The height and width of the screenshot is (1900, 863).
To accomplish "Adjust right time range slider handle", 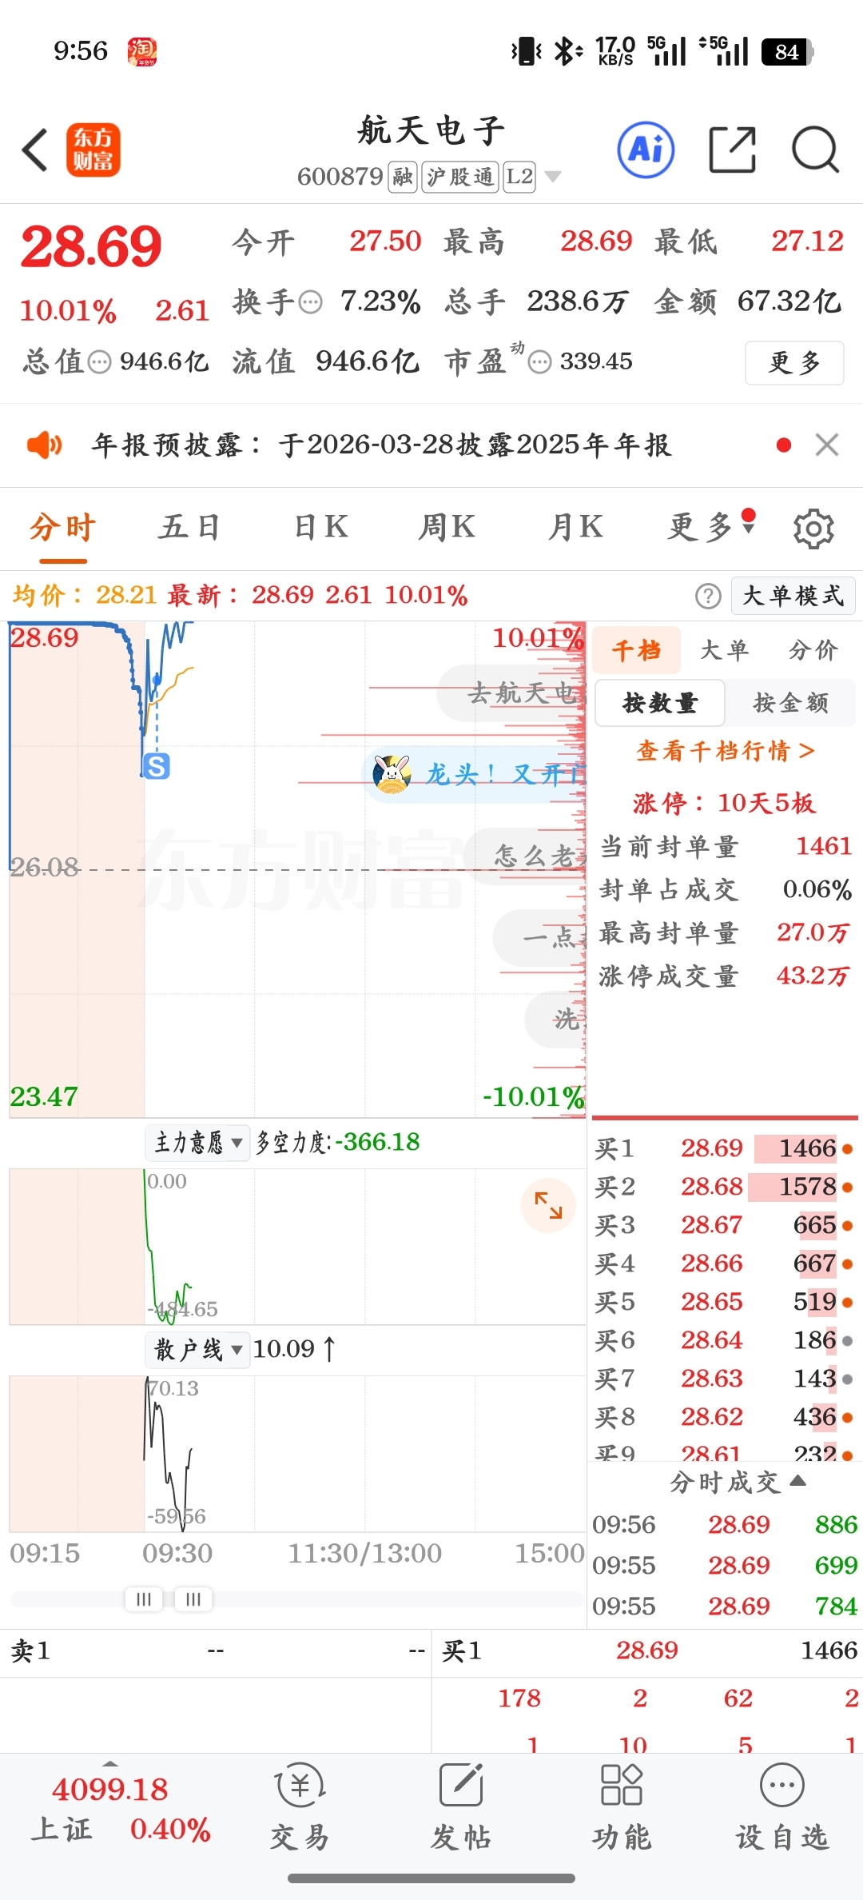I will (x=193, y=1599).
